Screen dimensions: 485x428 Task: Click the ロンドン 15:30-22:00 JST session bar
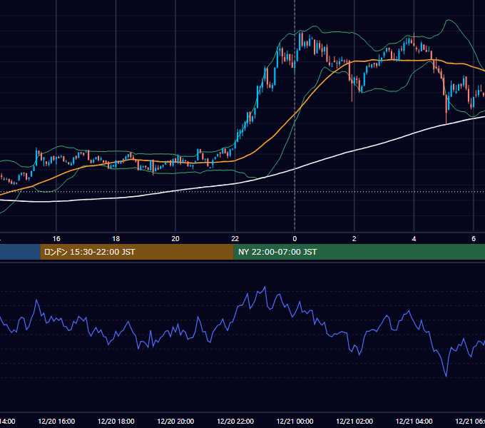pyautogui.click(x=137, y=252)
